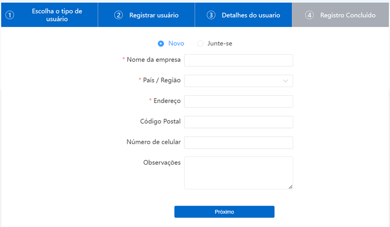Click inside the Observações text area
Viewport: 390px width, 227px height.
[238, 172]
